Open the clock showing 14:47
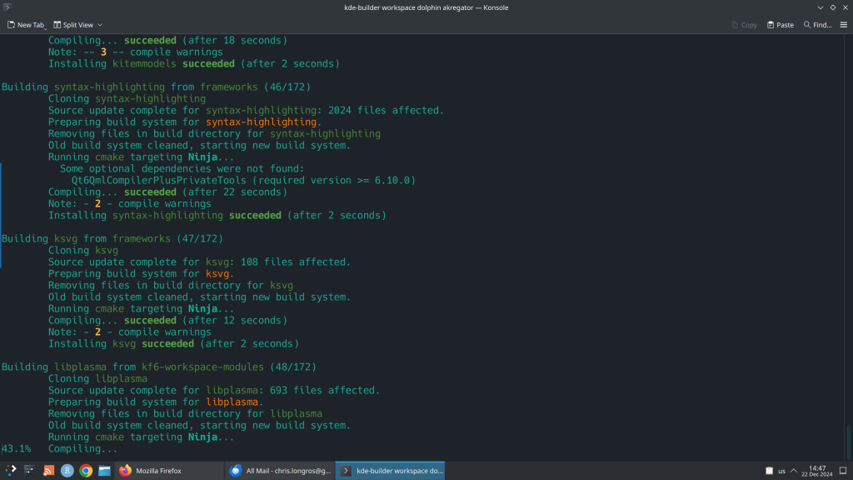The height and width of the screenshot is (480, 853). (817, 471)
